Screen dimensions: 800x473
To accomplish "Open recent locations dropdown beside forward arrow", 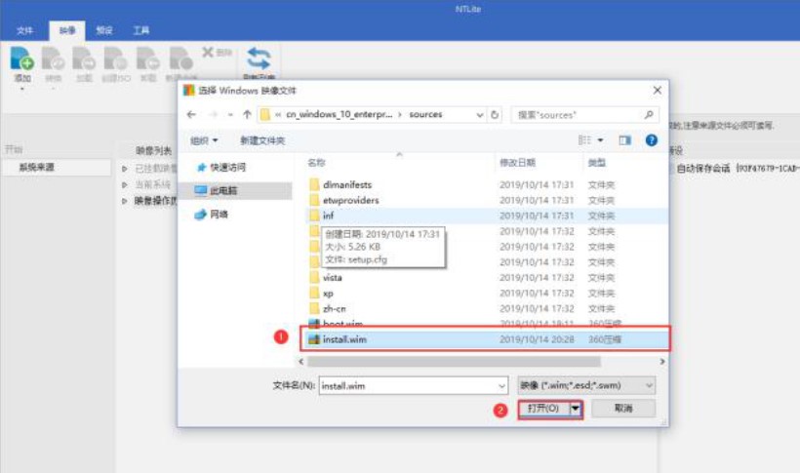I will click(230, 115).
